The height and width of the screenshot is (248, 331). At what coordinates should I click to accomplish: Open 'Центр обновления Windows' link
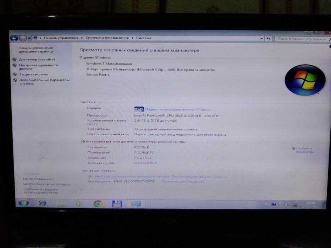[x=47, y=184]
